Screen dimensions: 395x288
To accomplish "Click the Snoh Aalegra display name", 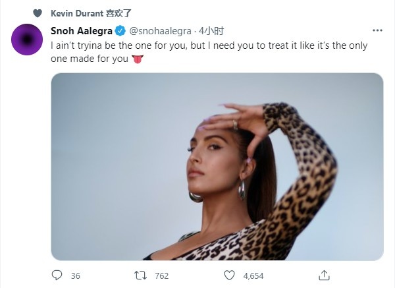I will pyautogui.click(x=82, y=30).
